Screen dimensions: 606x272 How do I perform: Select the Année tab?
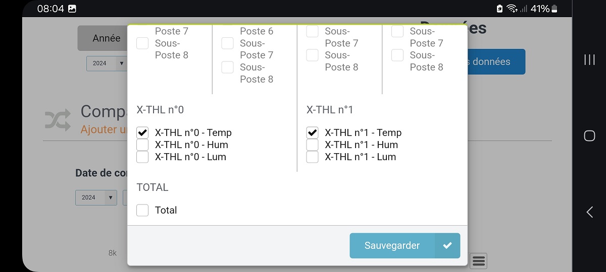103,38
